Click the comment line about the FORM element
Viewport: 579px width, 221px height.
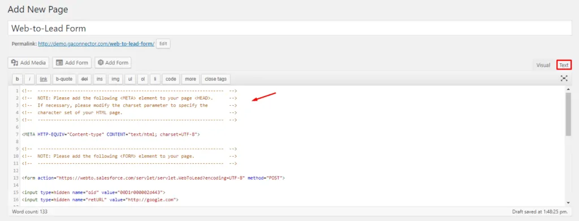(x=129, y=156)
